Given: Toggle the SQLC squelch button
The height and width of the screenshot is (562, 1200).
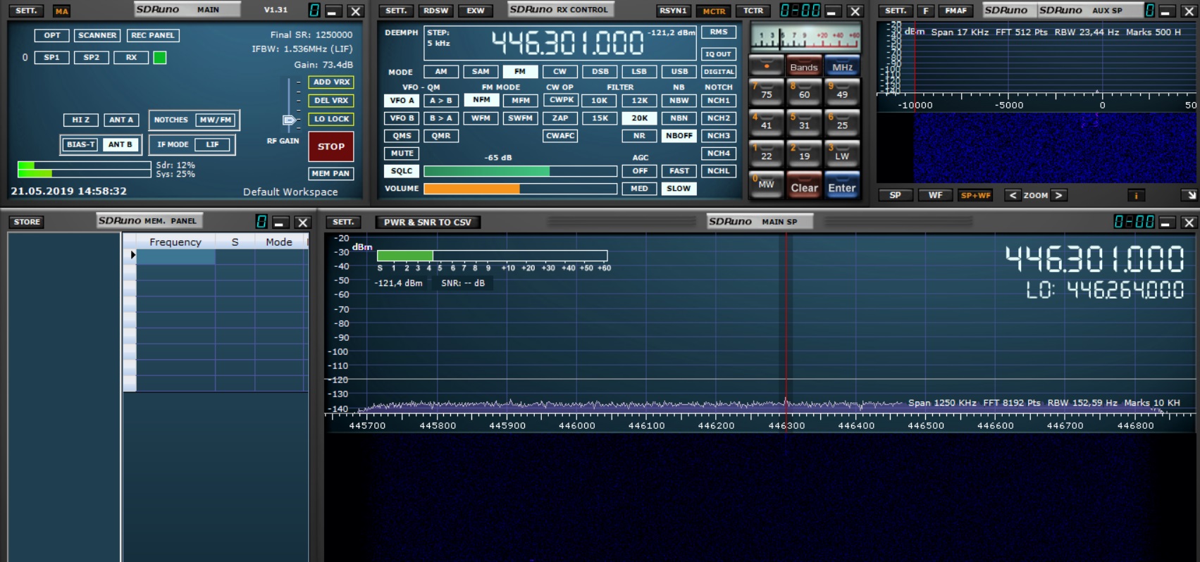Looking at the screenshot, I should (402, 171).
